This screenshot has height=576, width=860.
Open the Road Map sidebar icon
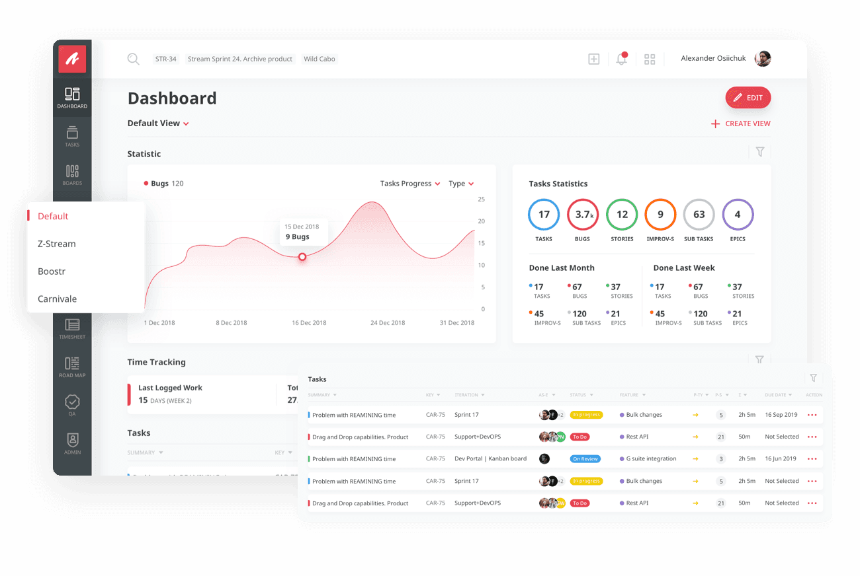click(72, 367)
